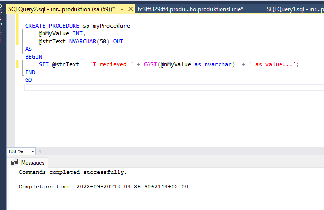The width and height of the screenshot is (324, 210).
Task: Collapse the CREATE PROCEDURE outline block
Action: (22, 26)
